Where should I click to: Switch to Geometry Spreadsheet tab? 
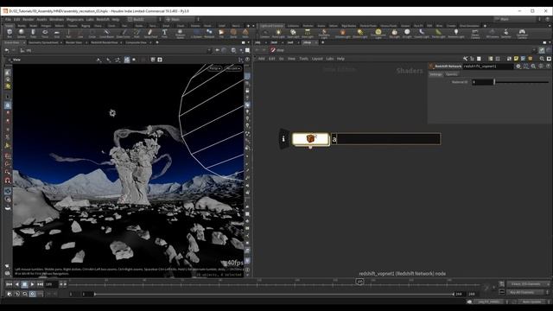43,42
